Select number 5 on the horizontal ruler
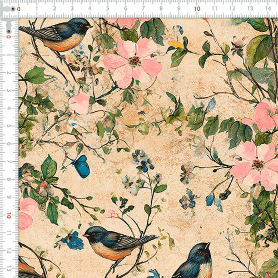 108,8
